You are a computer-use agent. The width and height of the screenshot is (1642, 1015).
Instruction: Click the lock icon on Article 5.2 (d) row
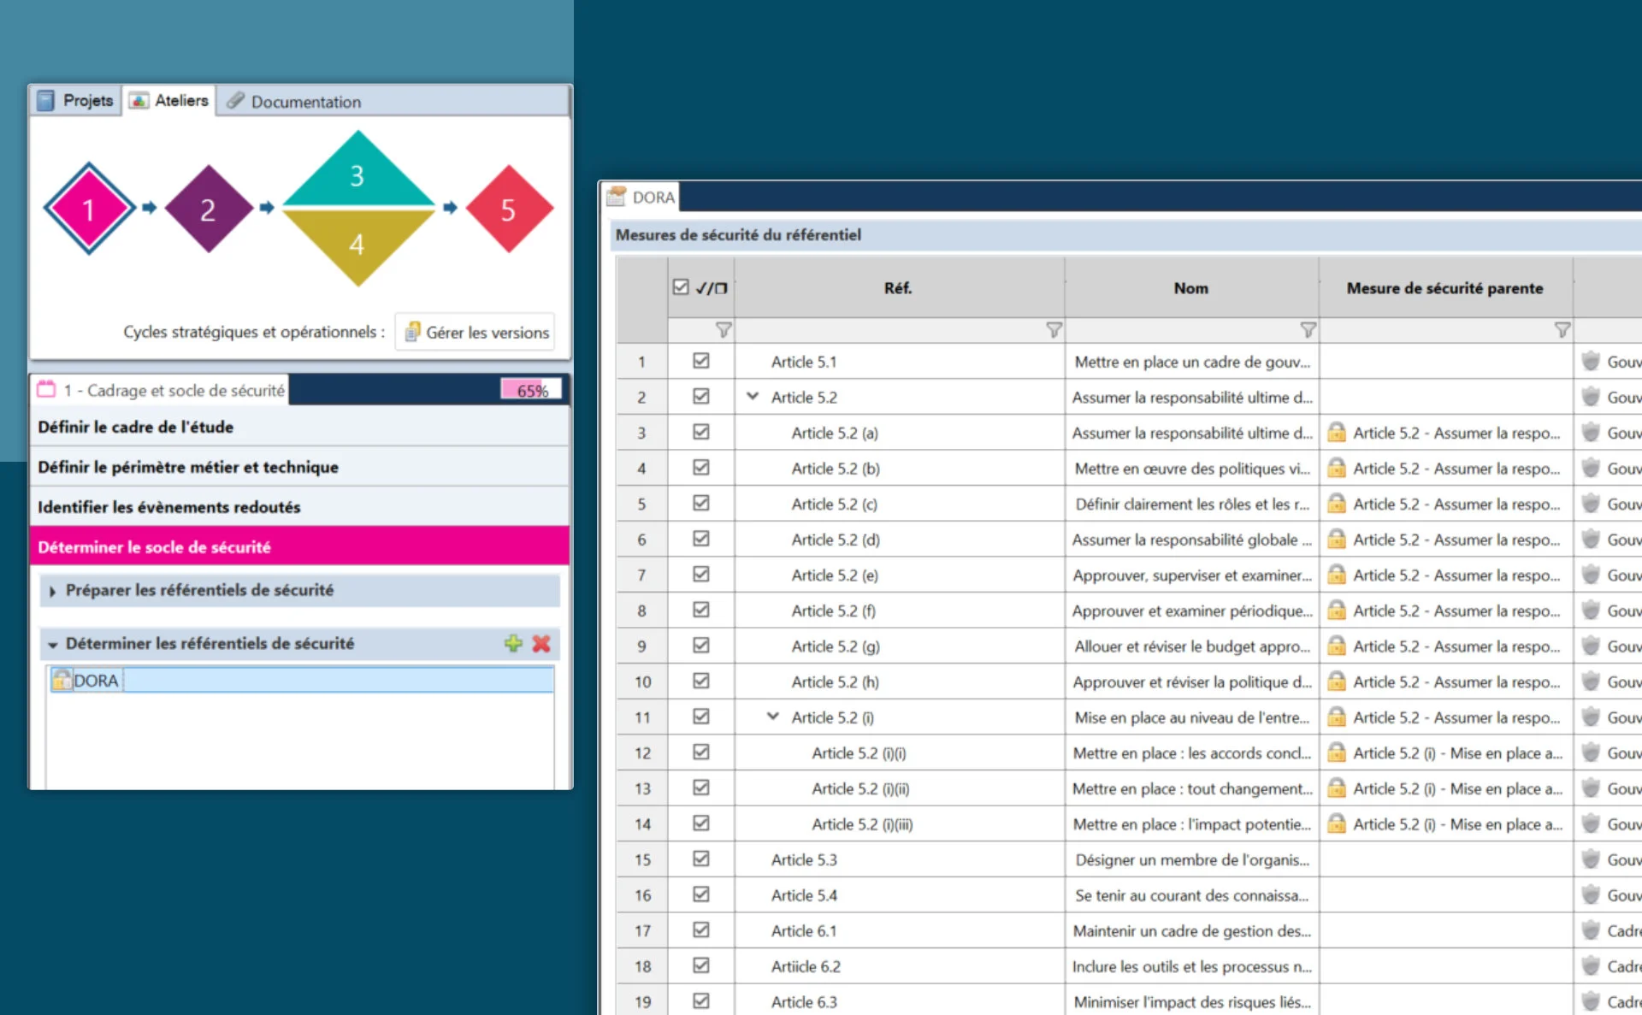pyautogui.click(x=1336, y=540)
